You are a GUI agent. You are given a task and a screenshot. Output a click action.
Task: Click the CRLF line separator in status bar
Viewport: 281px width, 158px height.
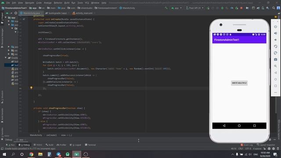point(241,149)
